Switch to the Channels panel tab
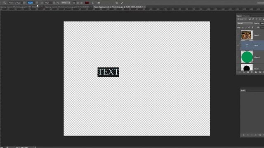The image size is (264, 148). pos(247,16)
